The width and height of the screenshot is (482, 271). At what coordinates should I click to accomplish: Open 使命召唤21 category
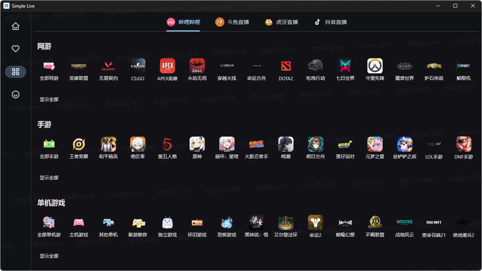coord(434,226)
